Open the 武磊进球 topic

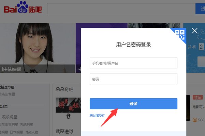click(x=64, y=131)
